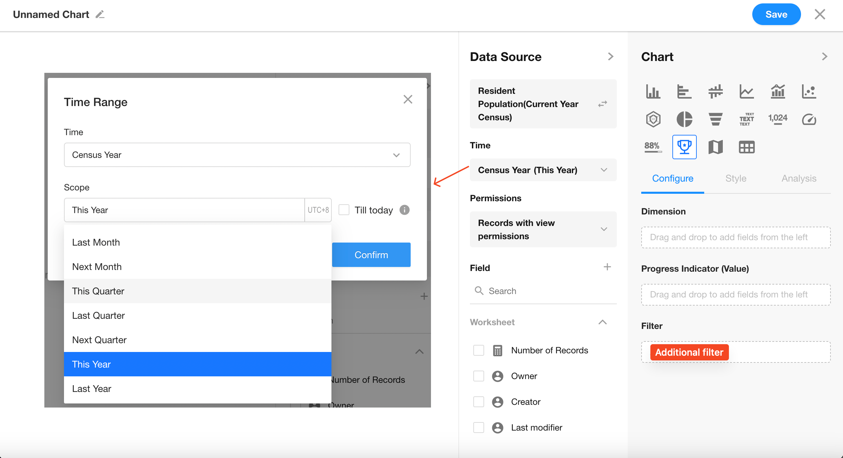Tick the Creator field checkbox
Image resolution: width=843 pixels, height=458 pixels.
[x=478, y=402]
